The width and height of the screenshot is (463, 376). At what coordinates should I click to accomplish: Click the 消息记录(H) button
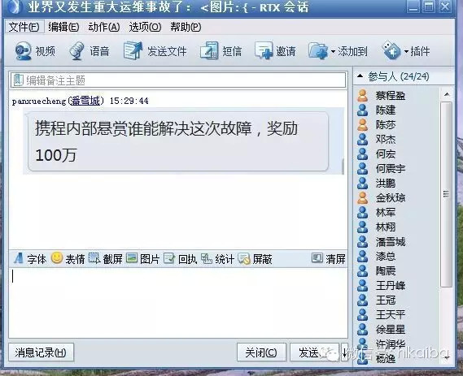pos(41,352)
